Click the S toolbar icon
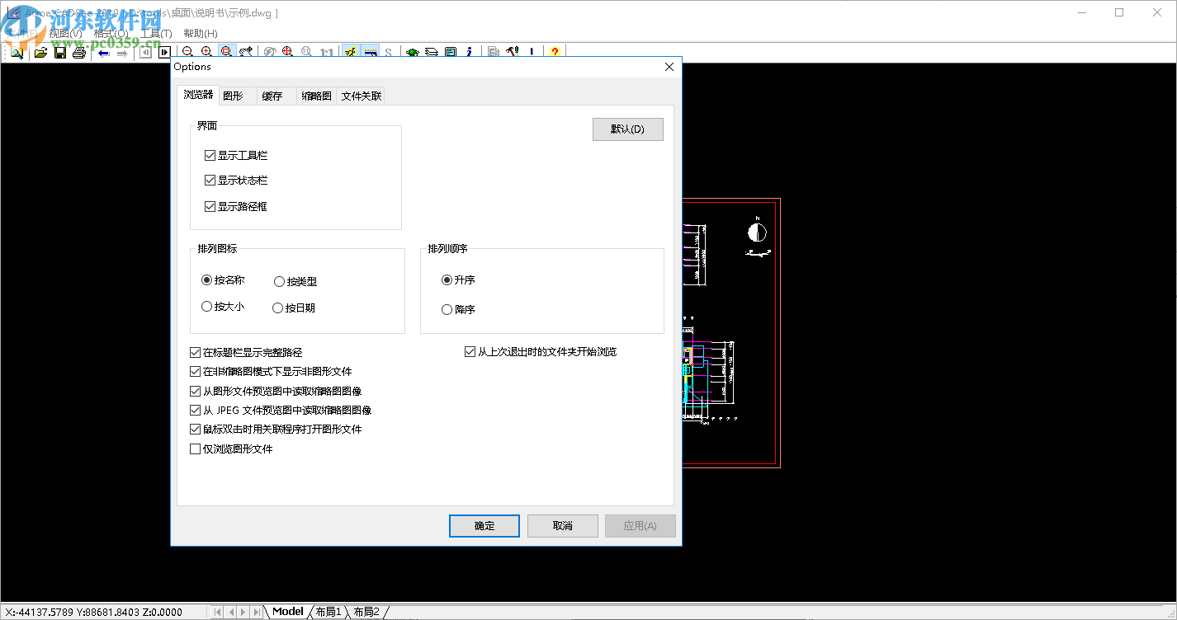Screen dimensions: 1177x620 coord(389,52)
